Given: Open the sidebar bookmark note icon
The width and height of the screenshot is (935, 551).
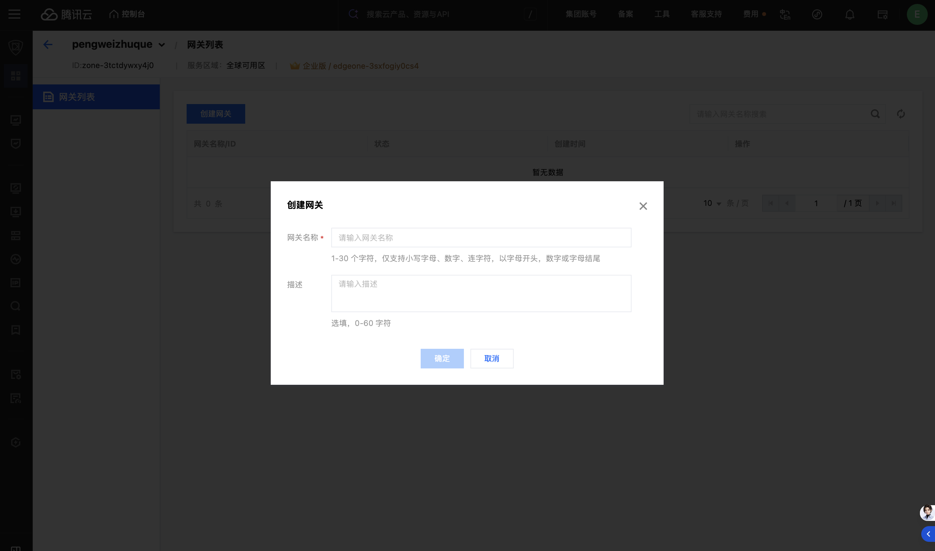Looking at the screenshot, I should [16, 330].
